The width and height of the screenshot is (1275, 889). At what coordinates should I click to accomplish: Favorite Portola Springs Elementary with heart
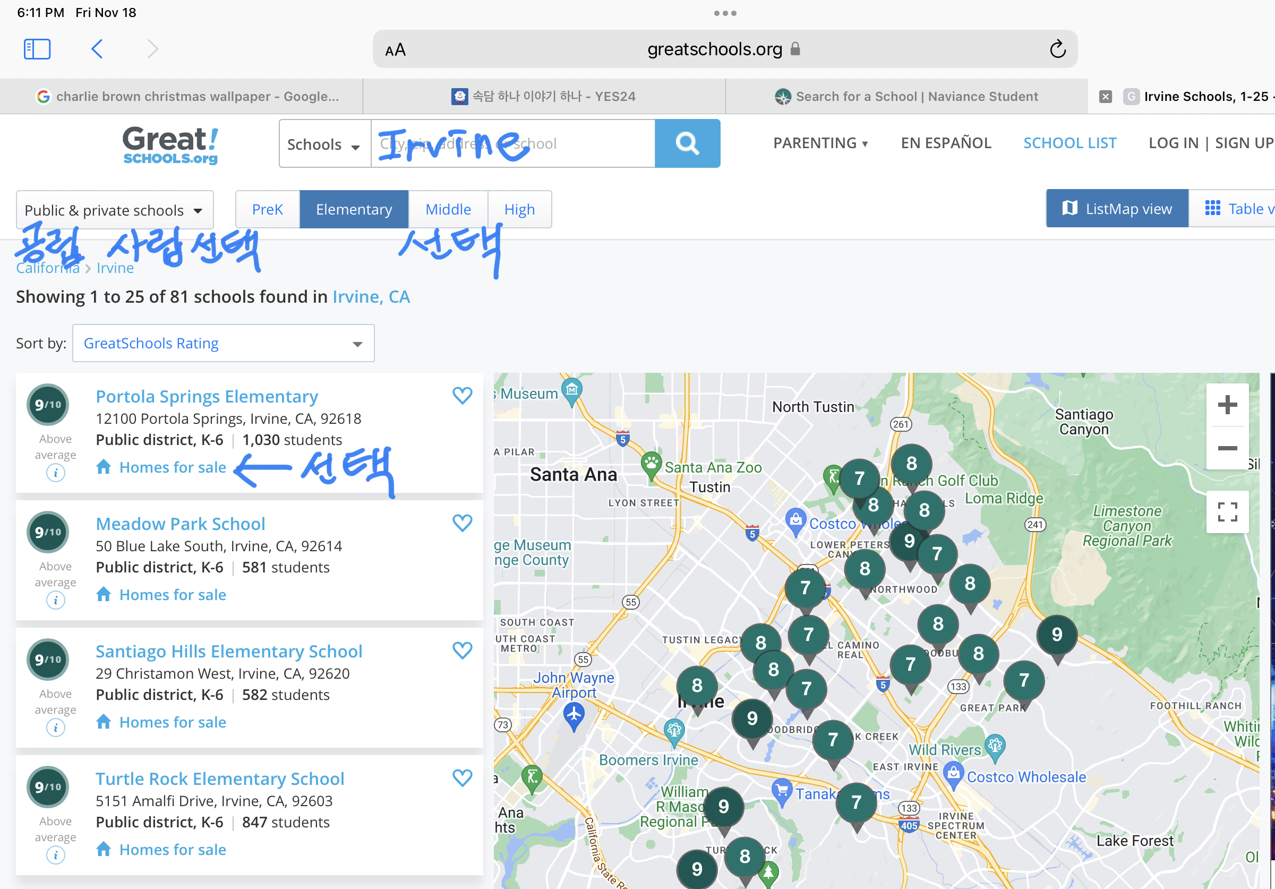point(462,395)
